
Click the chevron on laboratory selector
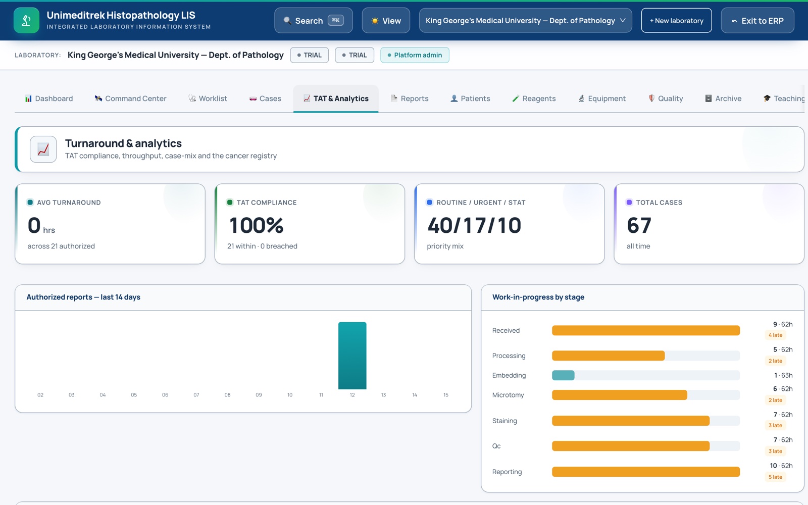pyautogui.click(x=623, y=21)
